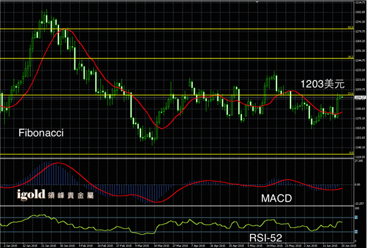Click the 18 Mar 2015 date on time axis

click(x=162, y=245)
